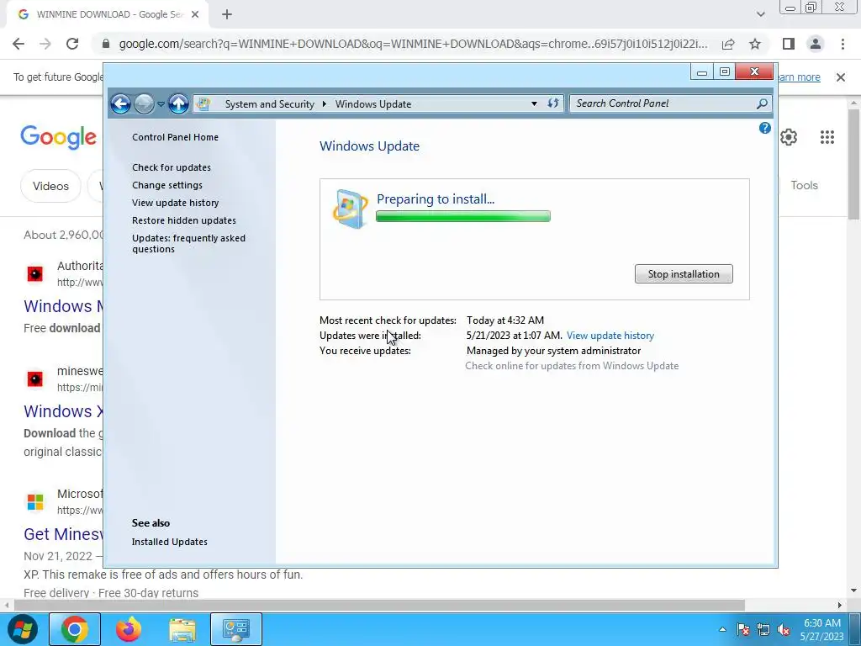Click Chrome horizontal scrollbar
Viewport: 861px width, 646px height.
379,605
